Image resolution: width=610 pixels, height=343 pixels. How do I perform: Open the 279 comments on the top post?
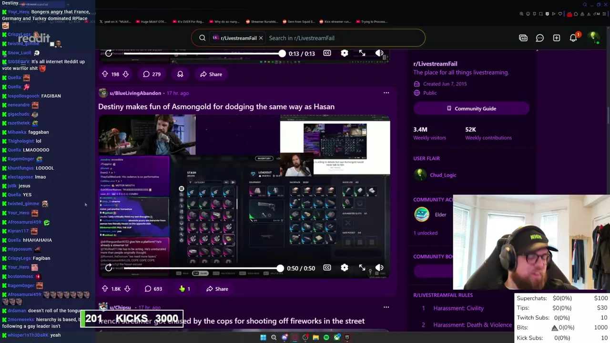152,74
